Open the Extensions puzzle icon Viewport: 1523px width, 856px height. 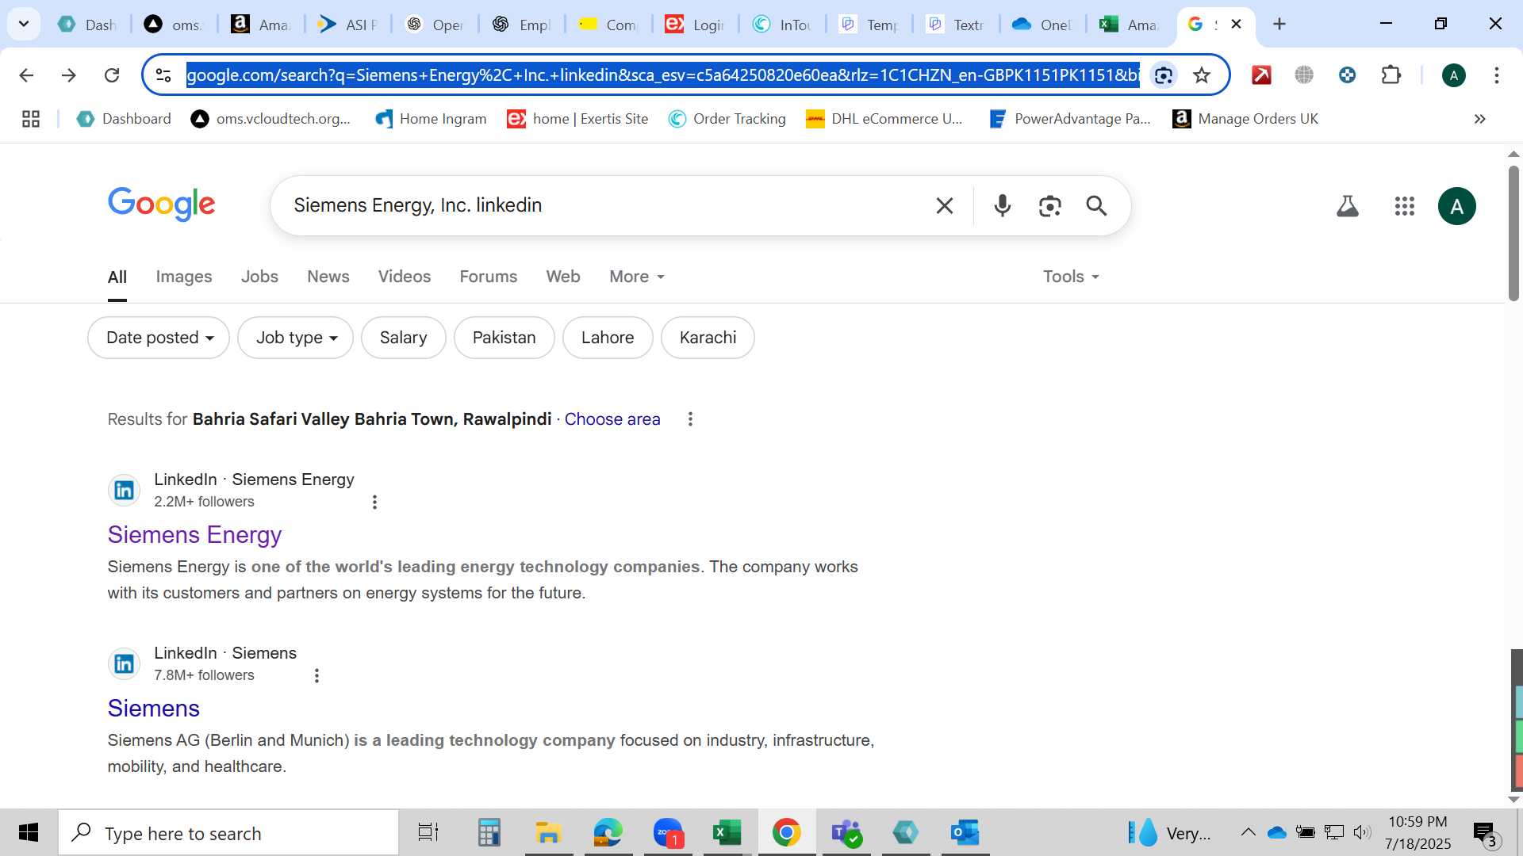tap(1391, 75)
